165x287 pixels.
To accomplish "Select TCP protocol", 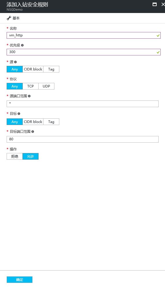I will coord(31,86).
